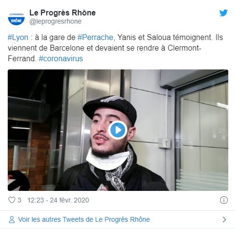Open the #coronavirus hashtag

coord(61,59)
